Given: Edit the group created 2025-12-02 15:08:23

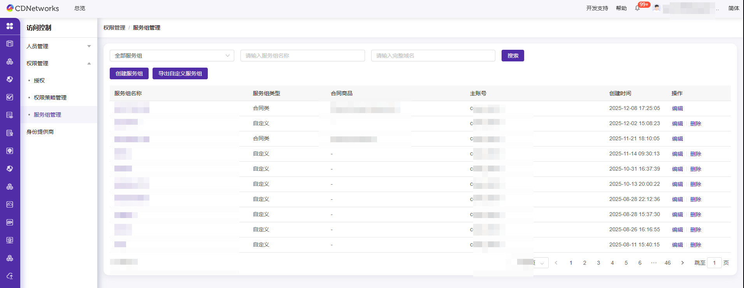Looking at the screenshot, I should tap(677, 124).
